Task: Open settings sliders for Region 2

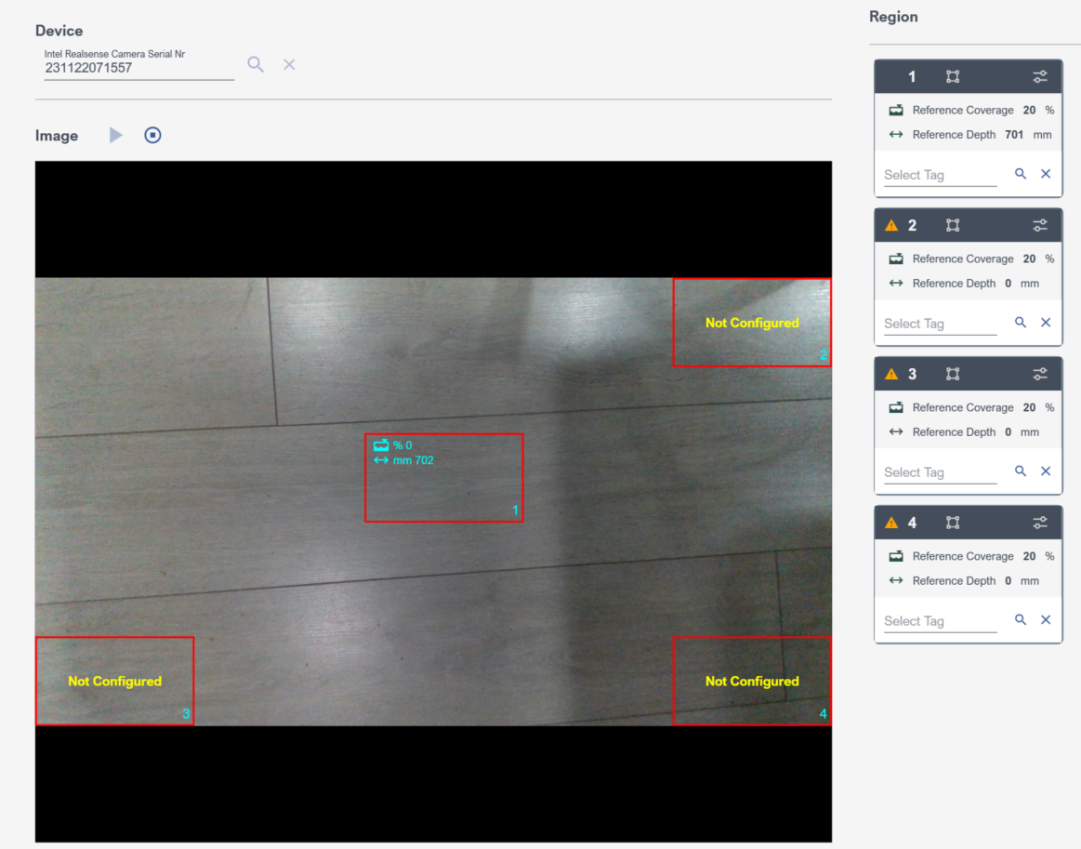Action: coord(1040,225)
